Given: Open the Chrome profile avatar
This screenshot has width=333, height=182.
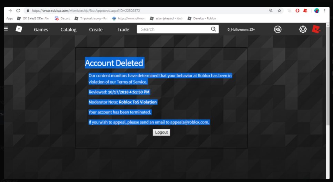Looking at the screenshot, I should pyautogui.click(x=317, y=11).
